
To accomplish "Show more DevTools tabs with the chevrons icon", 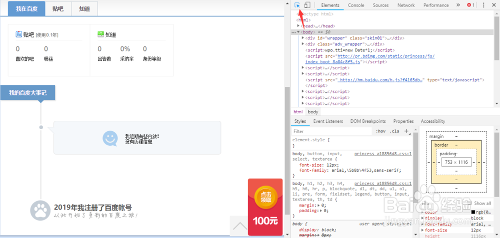I will (458, 5).
